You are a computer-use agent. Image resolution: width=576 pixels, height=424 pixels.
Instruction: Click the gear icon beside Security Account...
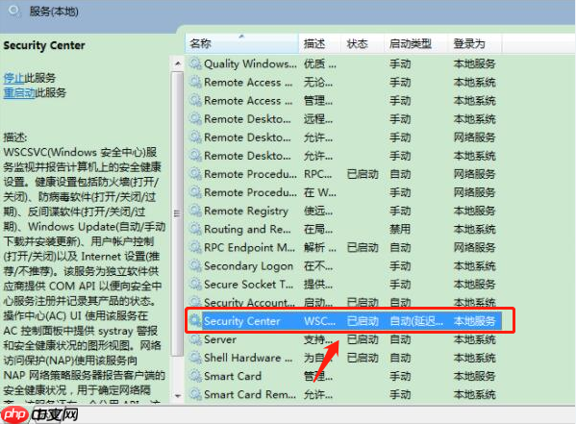[x=195, y=303]
